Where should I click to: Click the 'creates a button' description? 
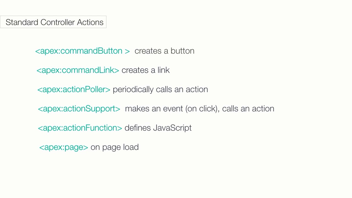click(164, 51)
